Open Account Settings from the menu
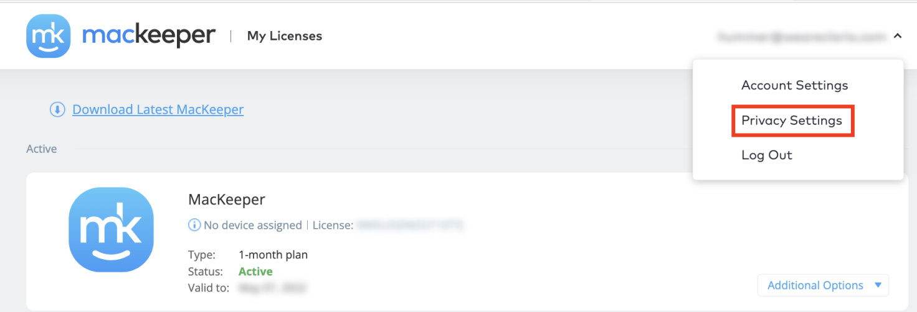The height and width of the screenshot is (312, 917). click(x=795, y=85)
